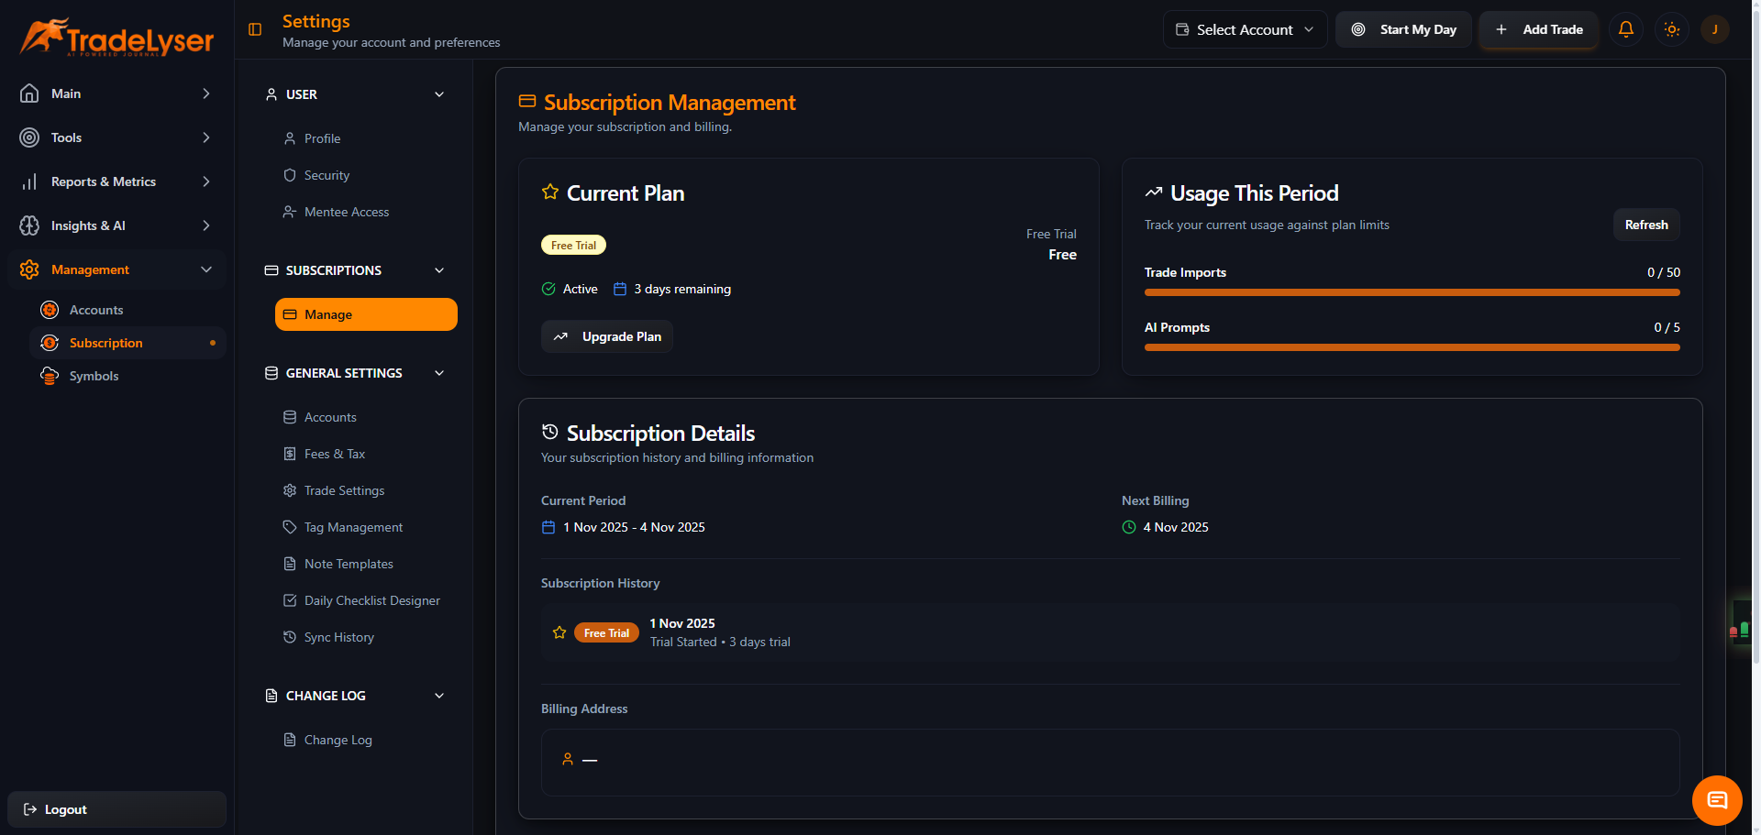Screen dimensions: 1761x835
Task: Collapse the SUBSCRIPTIONS section chevron
Action: 439,270
